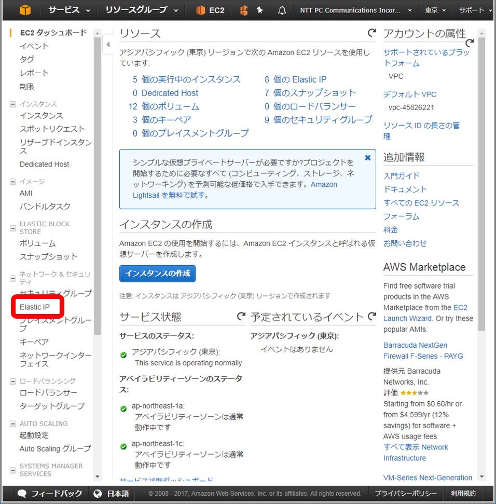Collapse the SYSTEMS MANAGER SERVICES section
The image size is (496, 504).
(13, 470)
